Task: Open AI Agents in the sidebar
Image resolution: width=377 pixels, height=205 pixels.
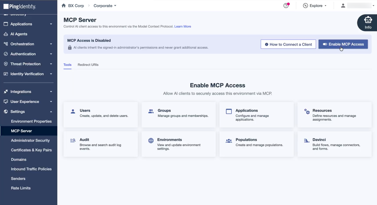Action: [x=19, y=34]
